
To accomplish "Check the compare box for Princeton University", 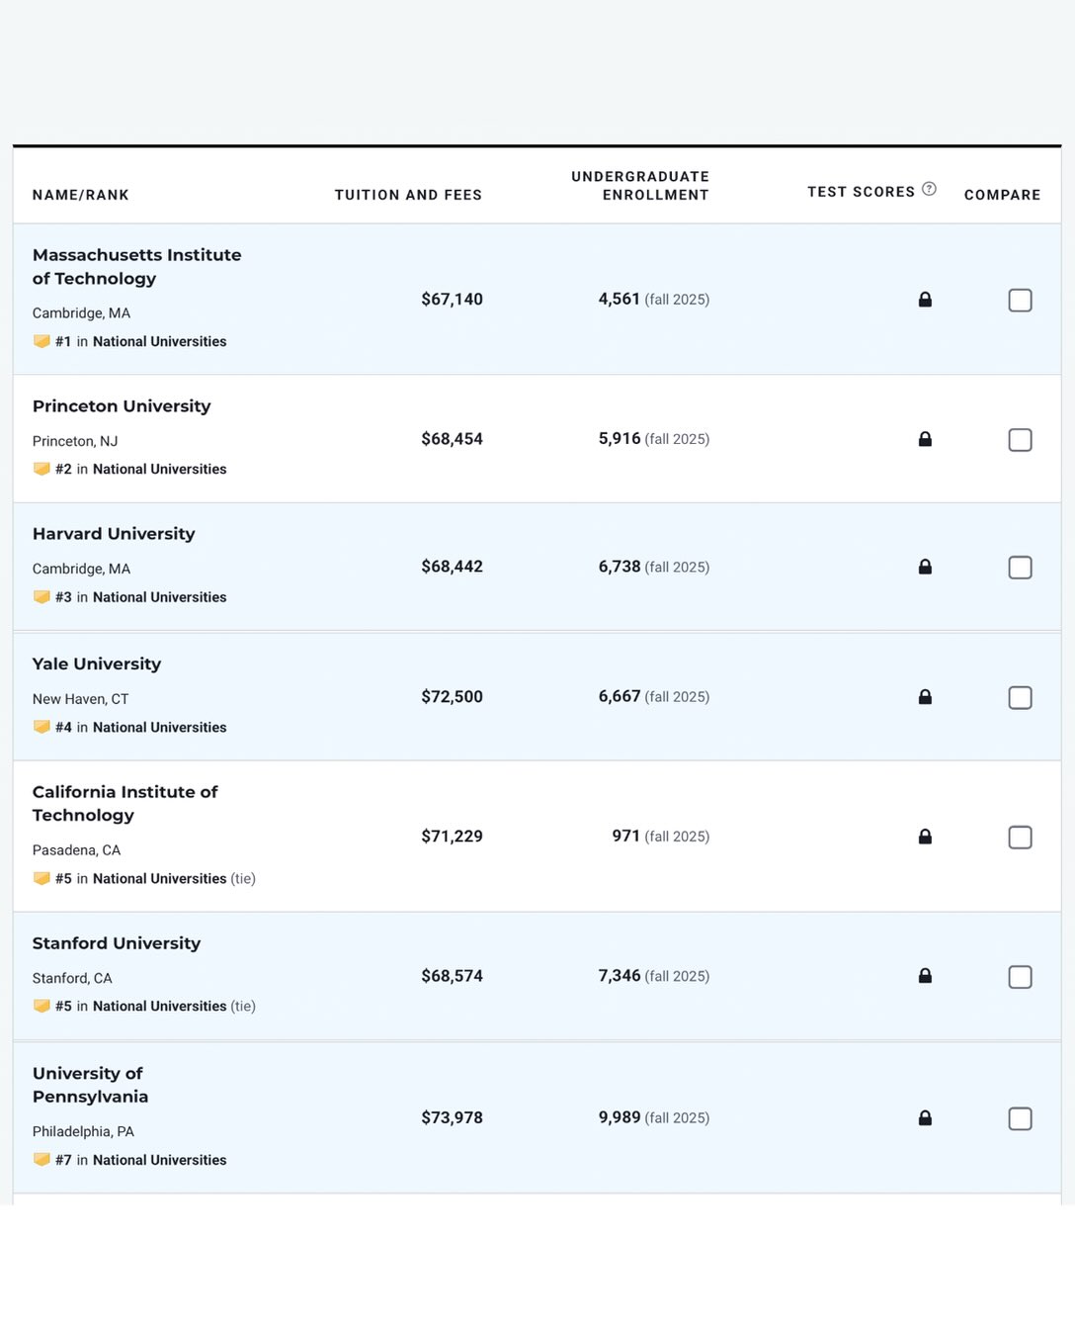I will click(1020, 439).
